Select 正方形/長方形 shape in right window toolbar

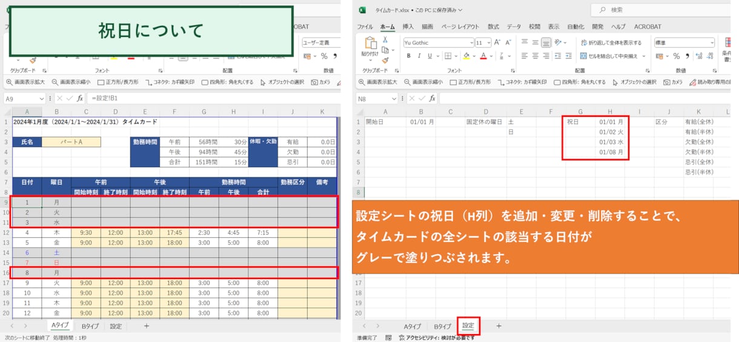tap(471, 82)
